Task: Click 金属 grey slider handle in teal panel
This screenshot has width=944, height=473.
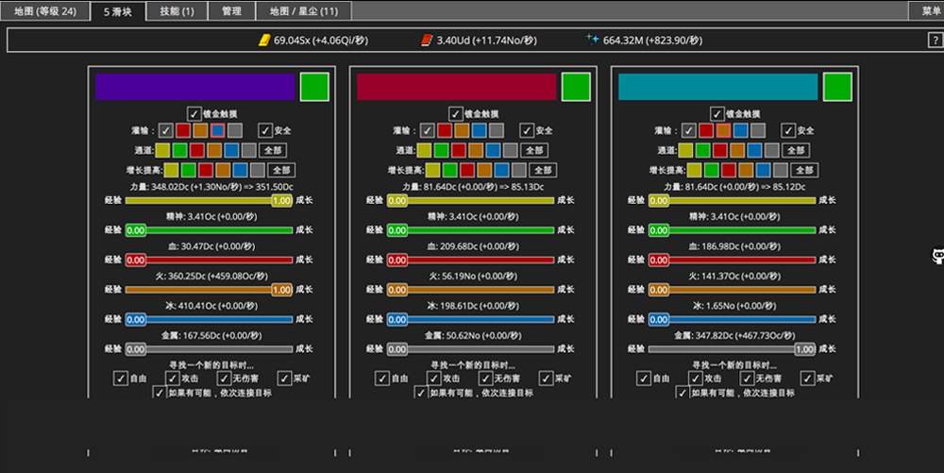Action: [805, 349]
